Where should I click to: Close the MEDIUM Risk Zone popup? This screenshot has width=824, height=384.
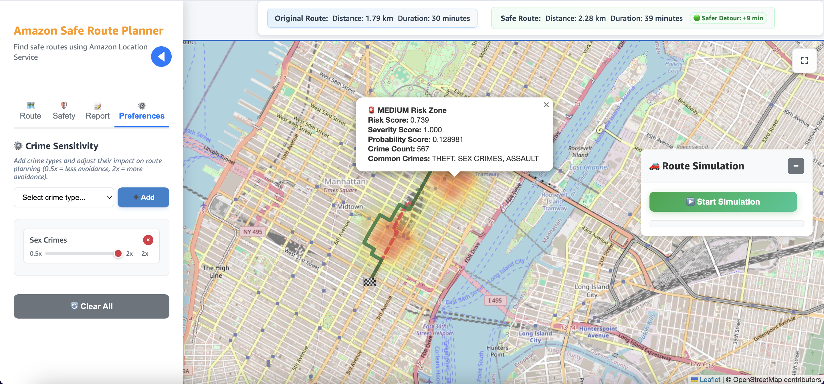546,105
